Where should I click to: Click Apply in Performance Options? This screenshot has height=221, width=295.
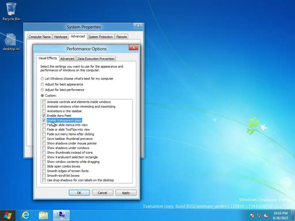pos(126,193)
